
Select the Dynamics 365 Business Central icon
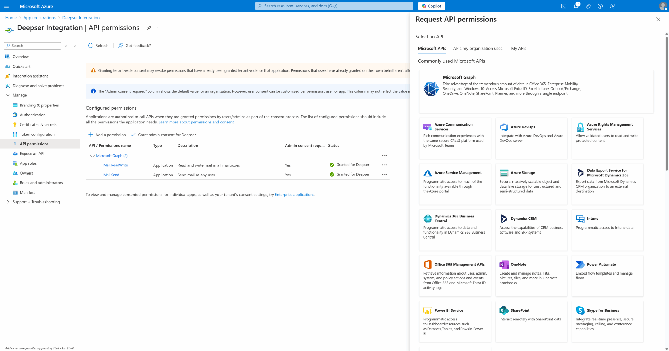click(x=428, y=219)
